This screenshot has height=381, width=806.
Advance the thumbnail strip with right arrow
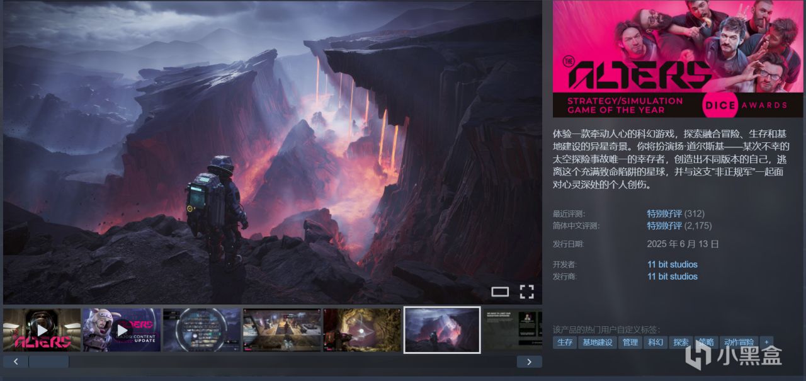[530, 361]
